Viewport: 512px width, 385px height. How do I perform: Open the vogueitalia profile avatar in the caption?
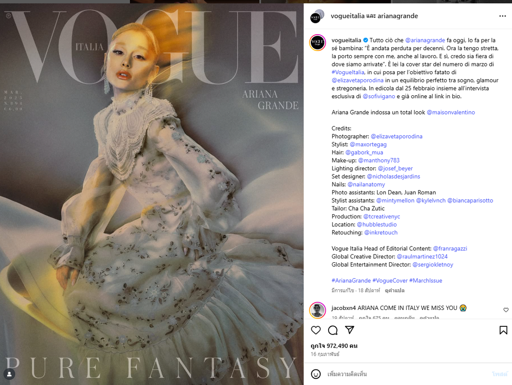pyautogui.click(x=318, y=42)
